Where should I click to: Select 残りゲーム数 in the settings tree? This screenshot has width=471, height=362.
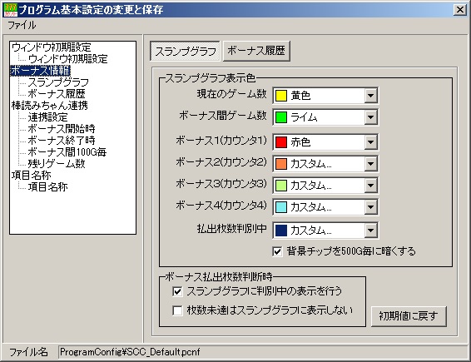click(57, 163)
